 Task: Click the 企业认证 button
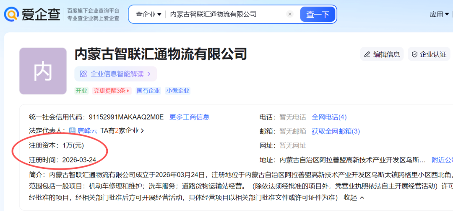click(x=429, y=54)
